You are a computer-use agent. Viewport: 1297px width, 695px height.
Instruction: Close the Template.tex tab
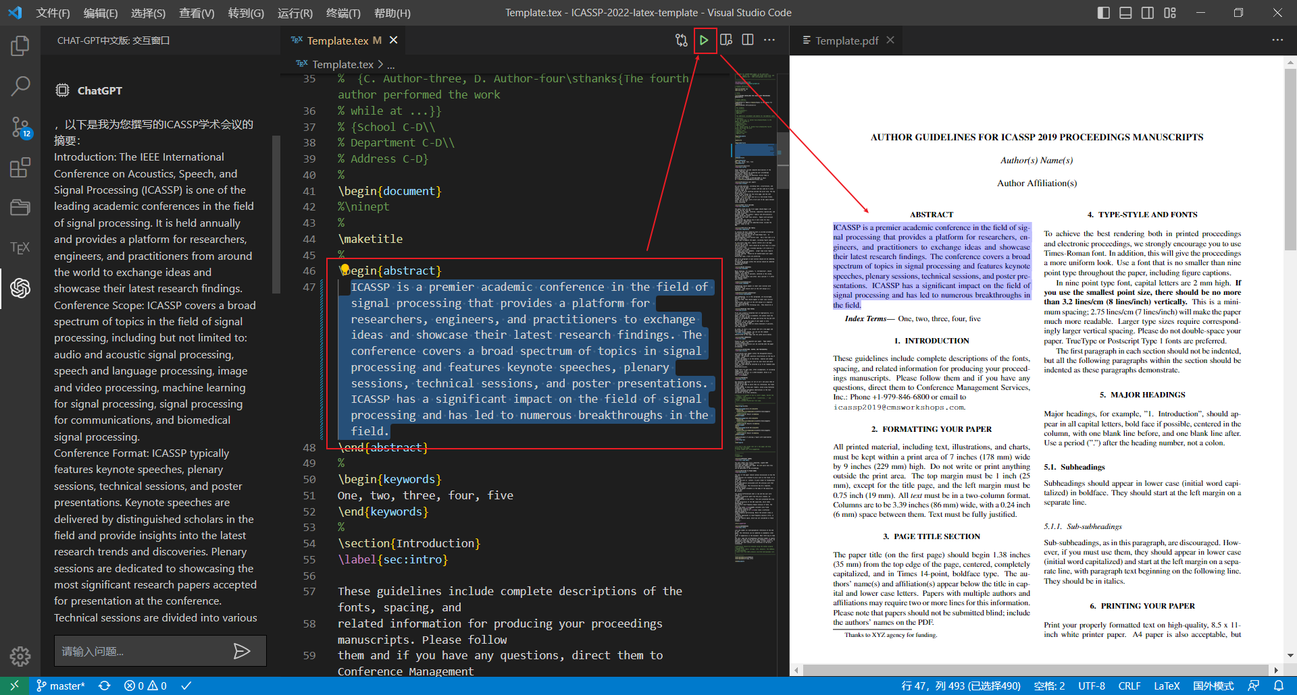[393, 40]
